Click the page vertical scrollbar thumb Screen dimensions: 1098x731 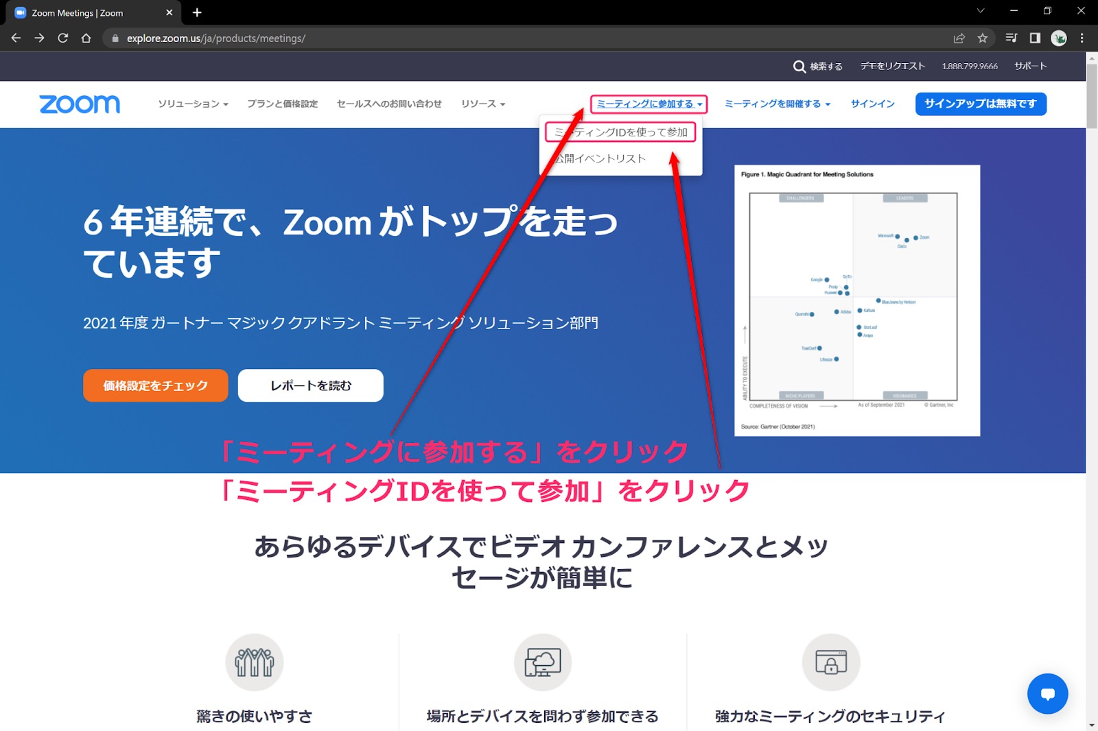click(x=1091, y=96)
